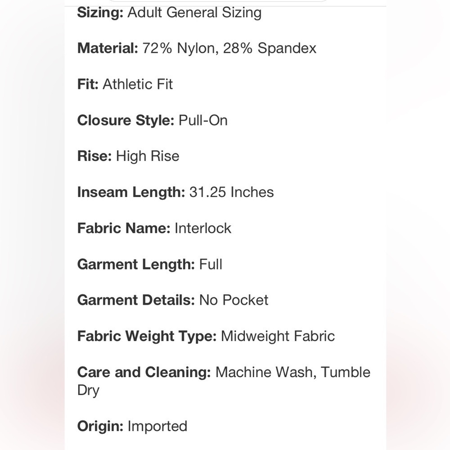Select the 31.25 Inches value
The width and height of the screenshot is (450, 450).
(232, 192)
